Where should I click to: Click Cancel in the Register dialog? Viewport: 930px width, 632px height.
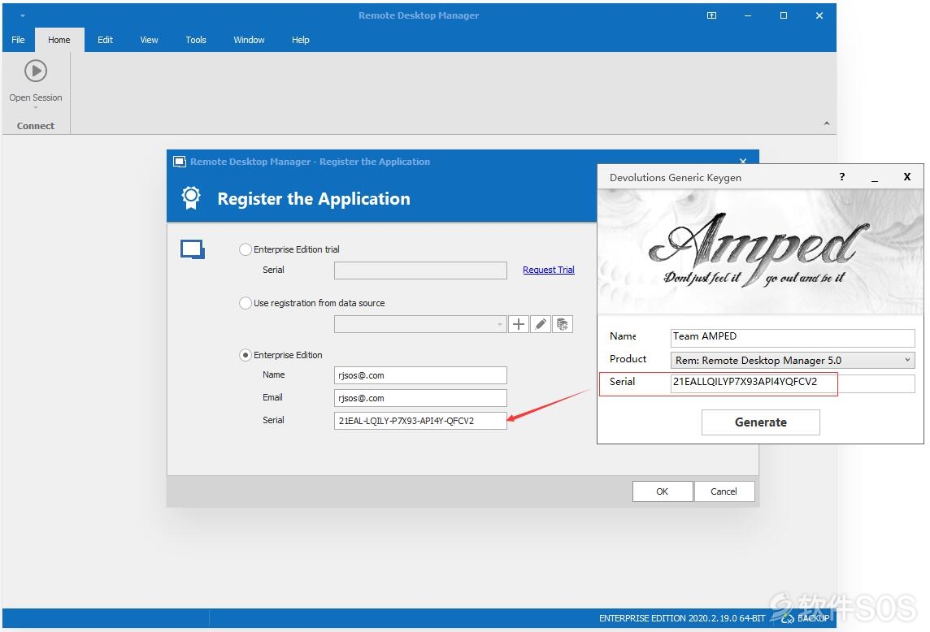[x=724, y=491]
